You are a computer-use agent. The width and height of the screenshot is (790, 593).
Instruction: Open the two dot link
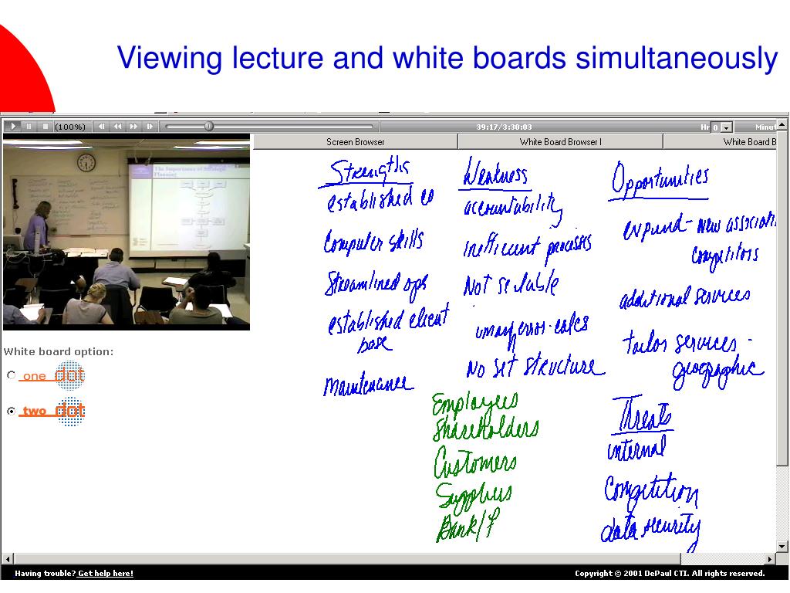(x=52, y=411)
